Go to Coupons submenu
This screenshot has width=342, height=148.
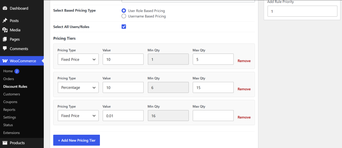(x=10, y=102)
